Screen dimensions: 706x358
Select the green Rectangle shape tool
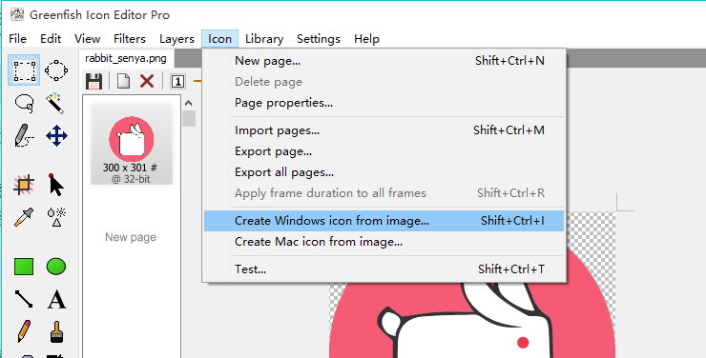(24, 267)
